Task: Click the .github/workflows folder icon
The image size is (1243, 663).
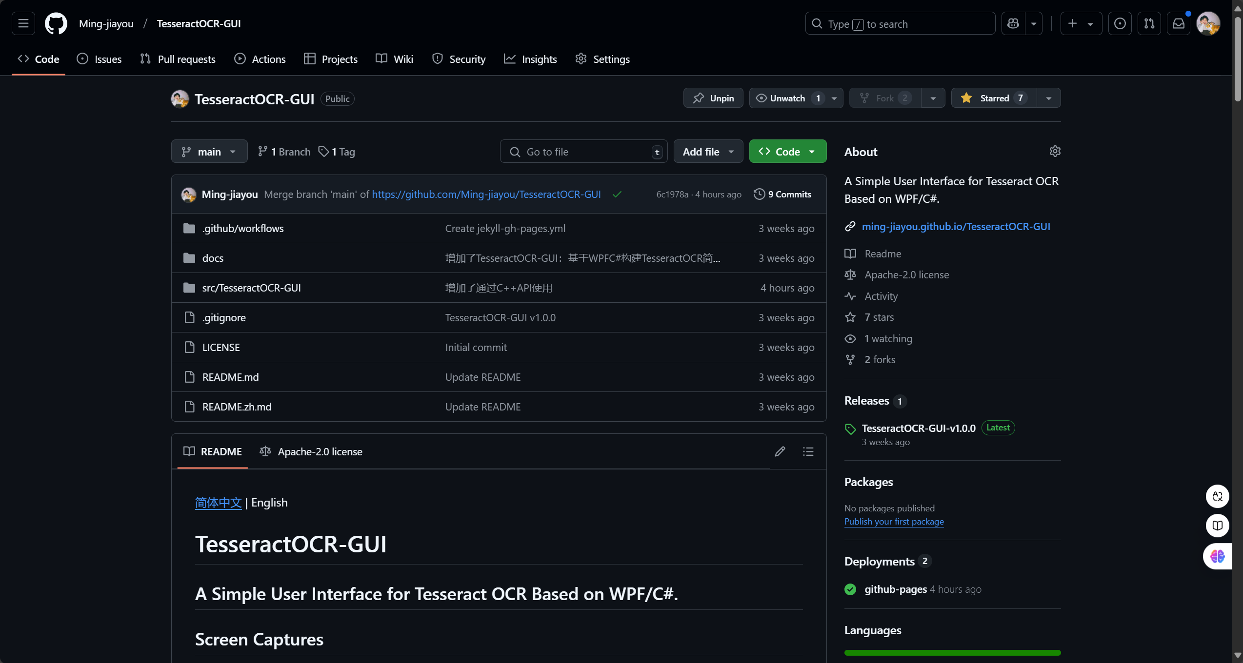Action: [189, 228]
